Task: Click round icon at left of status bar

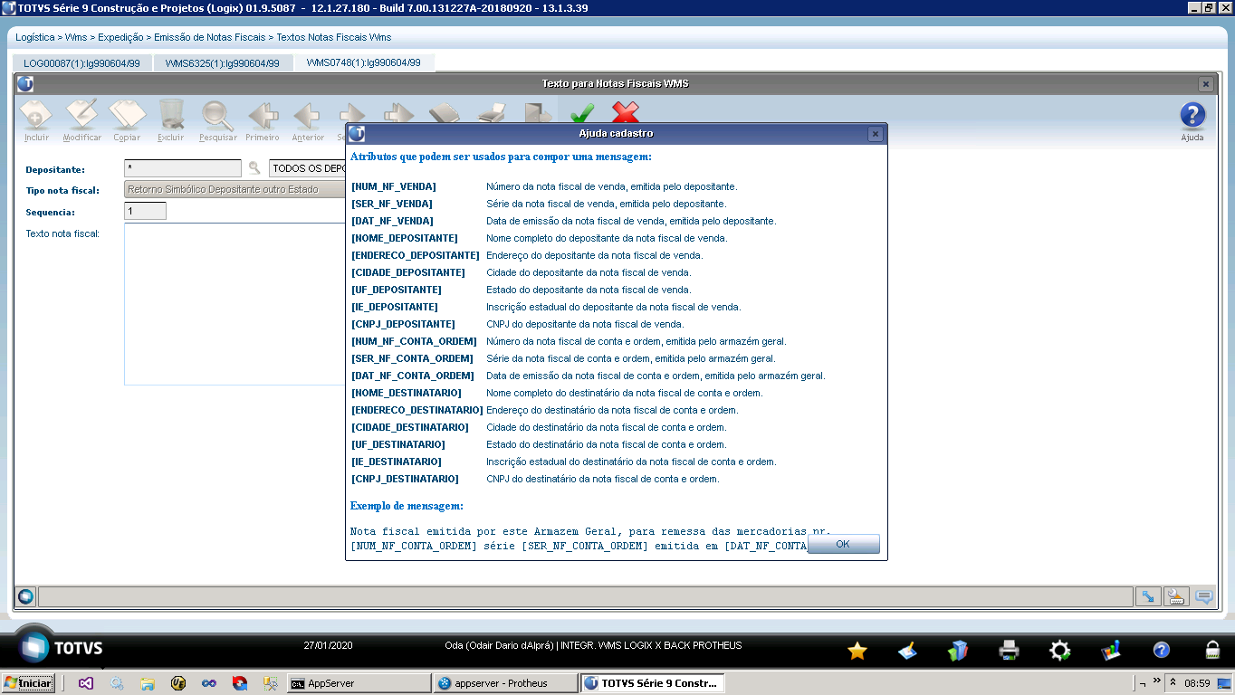Action: click(25, 596)
